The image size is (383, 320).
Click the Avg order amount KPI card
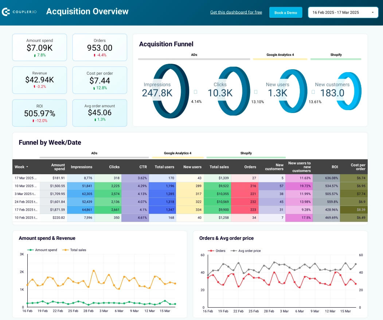99,113
